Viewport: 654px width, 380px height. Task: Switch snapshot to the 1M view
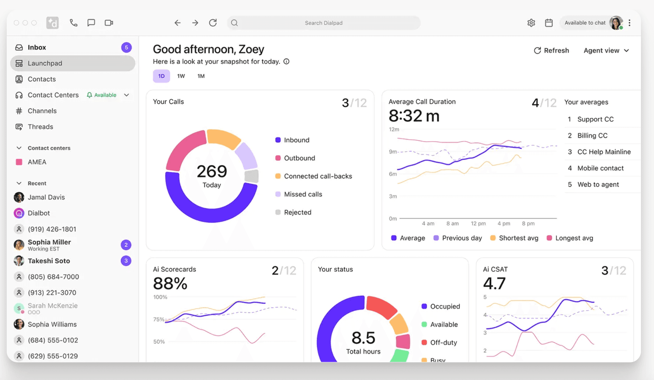[201, 76]
